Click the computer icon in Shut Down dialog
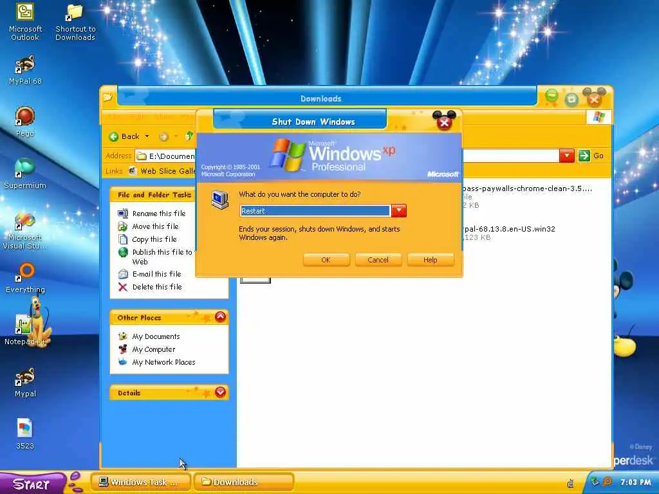The height and width of the screenshot is (494, 659). [x=220, y=199]
